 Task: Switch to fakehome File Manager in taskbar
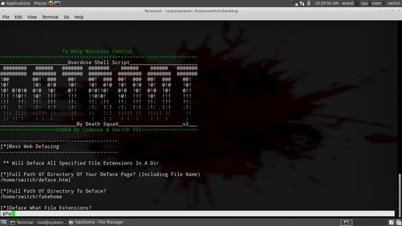pyautogui.click(x=96, y=222)
